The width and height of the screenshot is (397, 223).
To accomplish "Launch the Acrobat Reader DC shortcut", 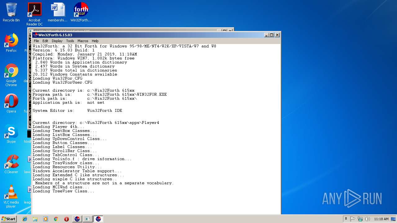I will tap(34, 14).
